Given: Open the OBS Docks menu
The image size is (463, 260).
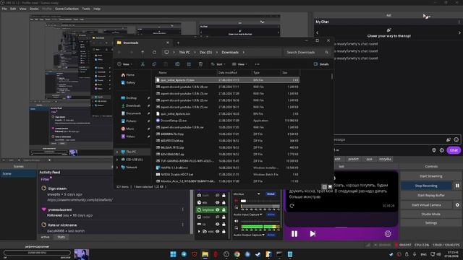Looking at the screenshot, I should (34, 9).
